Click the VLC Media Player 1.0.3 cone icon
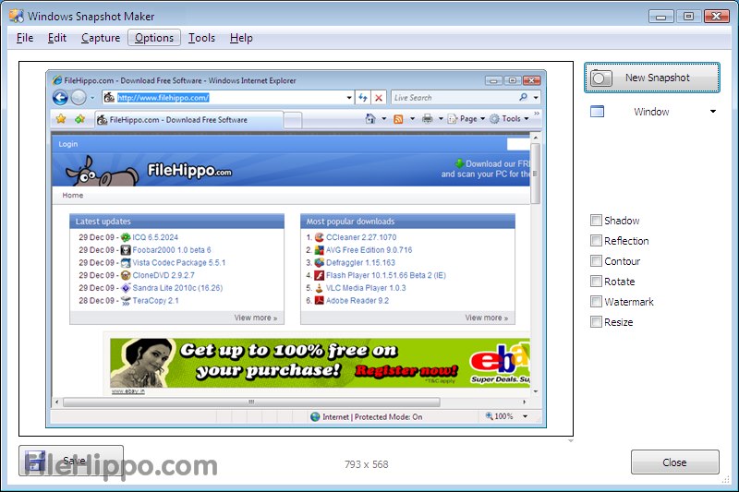The image size is (739, 492). [319, 288]
